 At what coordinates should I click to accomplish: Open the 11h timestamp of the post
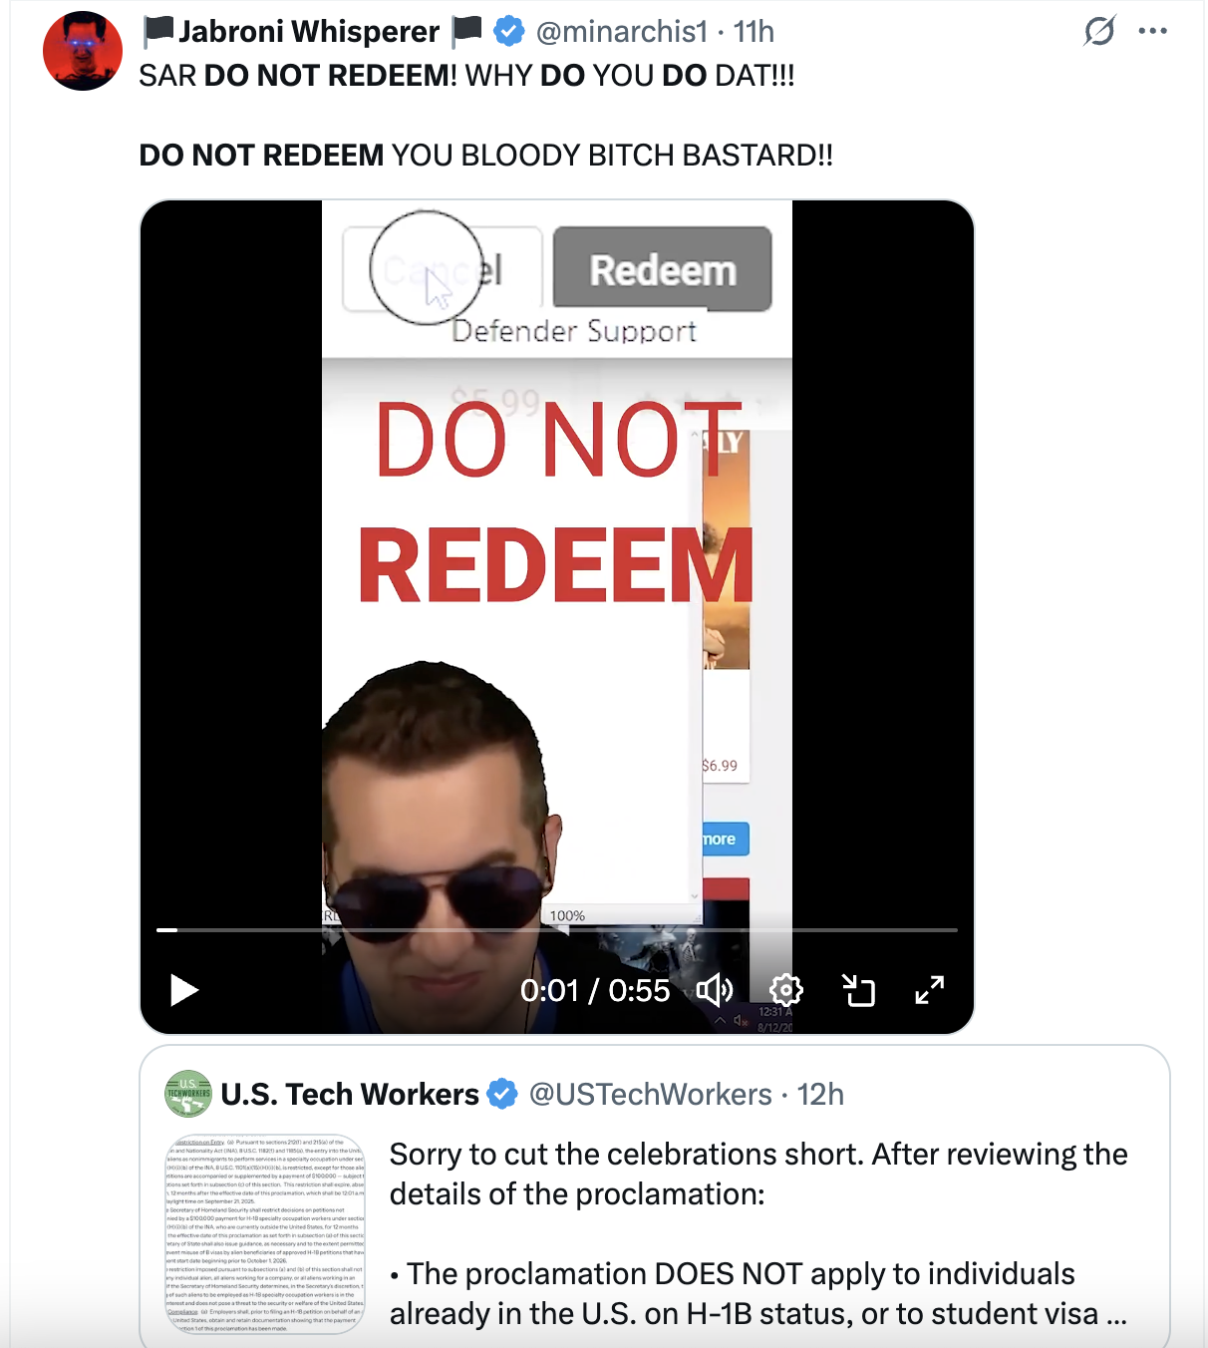(754, 31)
